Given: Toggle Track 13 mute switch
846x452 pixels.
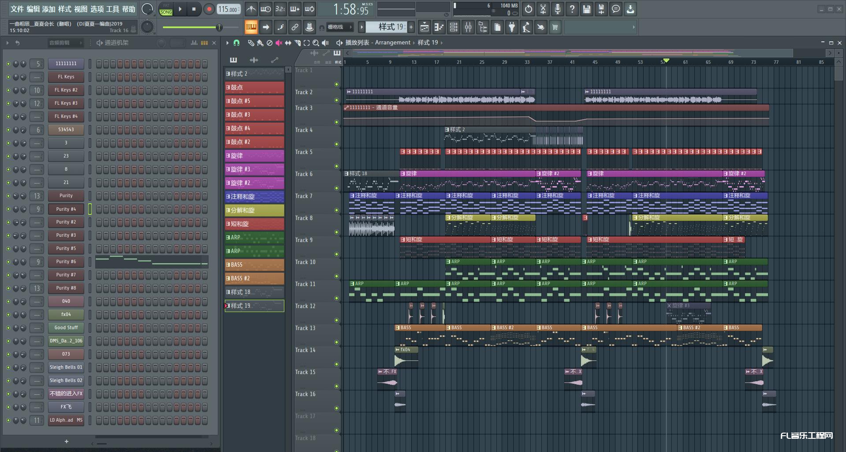Looking at the screenshot, I should pyautogui.click(x=336, y=342).
